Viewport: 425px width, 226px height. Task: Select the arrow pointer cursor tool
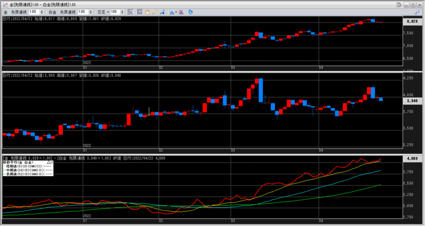[140, 12]
